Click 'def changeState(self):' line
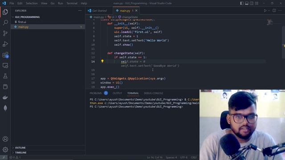The width and height of the screenshot is (285, 160). tap(126, 53)
